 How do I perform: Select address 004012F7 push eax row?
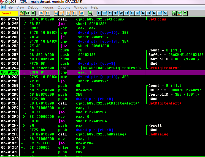pos(102,125)
